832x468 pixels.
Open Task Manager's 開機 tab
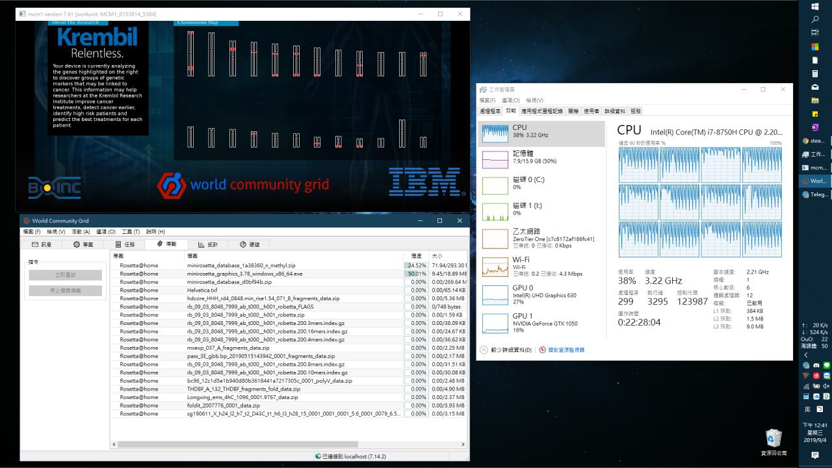(x=573, y=111)
